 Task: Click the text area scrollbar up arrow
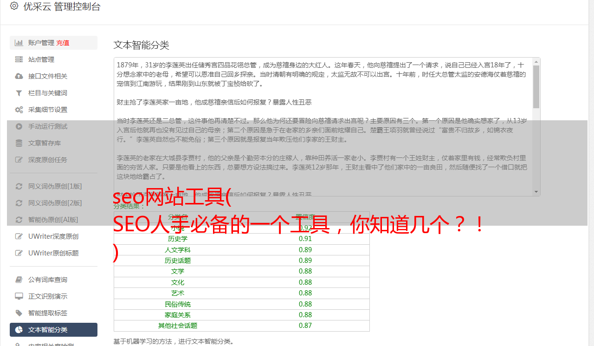[x=536, y=61]
